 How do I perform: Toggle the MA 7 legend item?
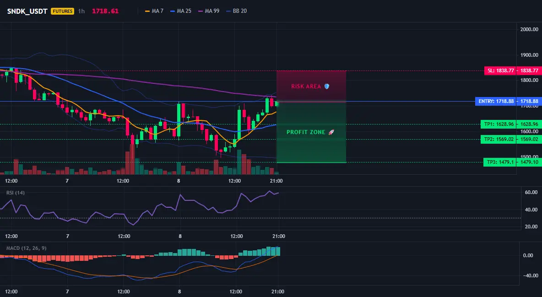click(x=154, y=11)
